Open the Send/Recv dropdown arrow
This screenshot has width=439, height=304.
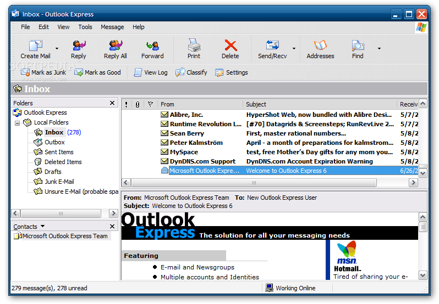tap(294, 49)
